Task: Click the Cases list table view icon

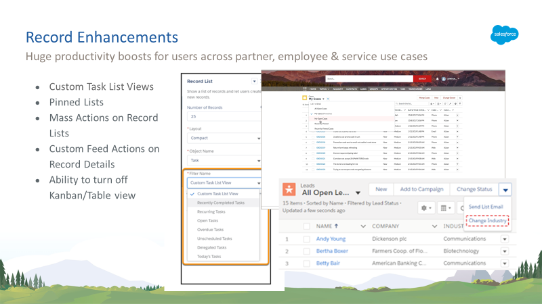Action: pos(439,104)
